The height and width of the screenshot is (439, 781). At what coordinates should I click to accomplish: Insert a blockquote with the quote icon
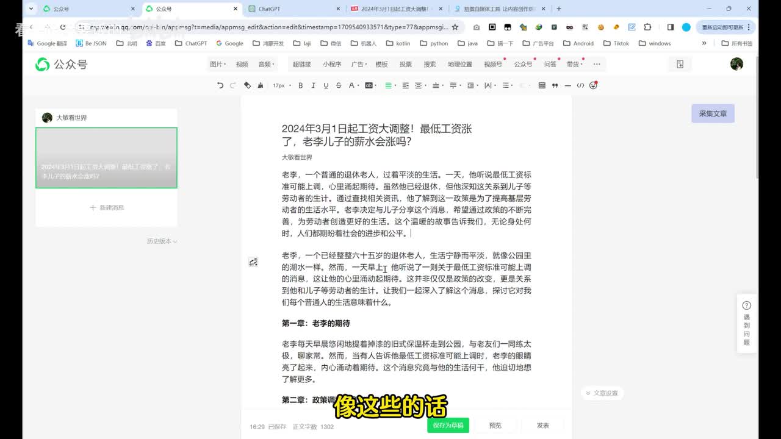click(555, 85)
